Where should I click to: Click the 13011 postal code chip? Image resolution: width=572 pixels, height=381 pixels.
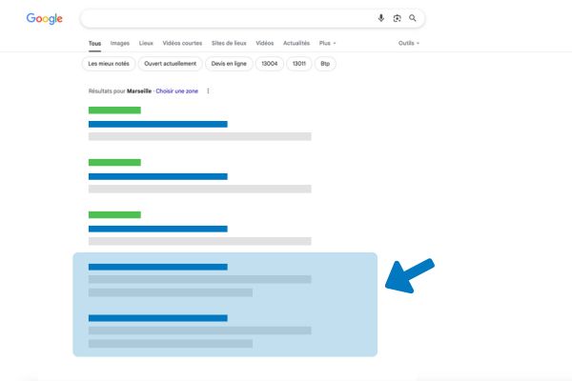(299, 64)
